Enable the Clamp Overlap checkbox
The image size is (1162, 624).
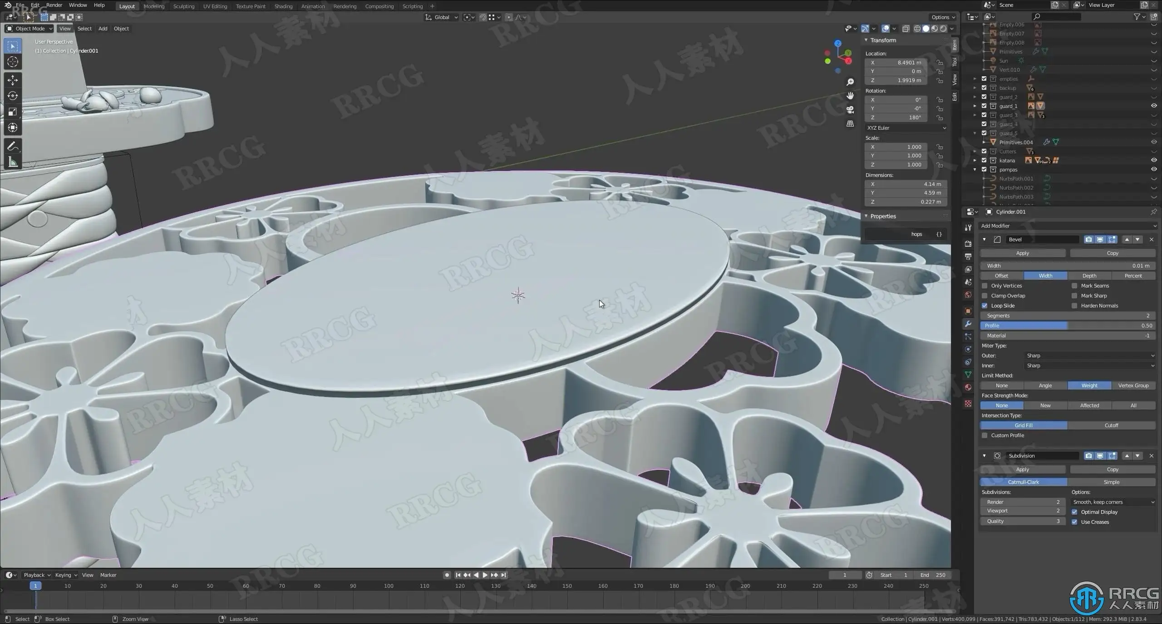tap(985, 296)
